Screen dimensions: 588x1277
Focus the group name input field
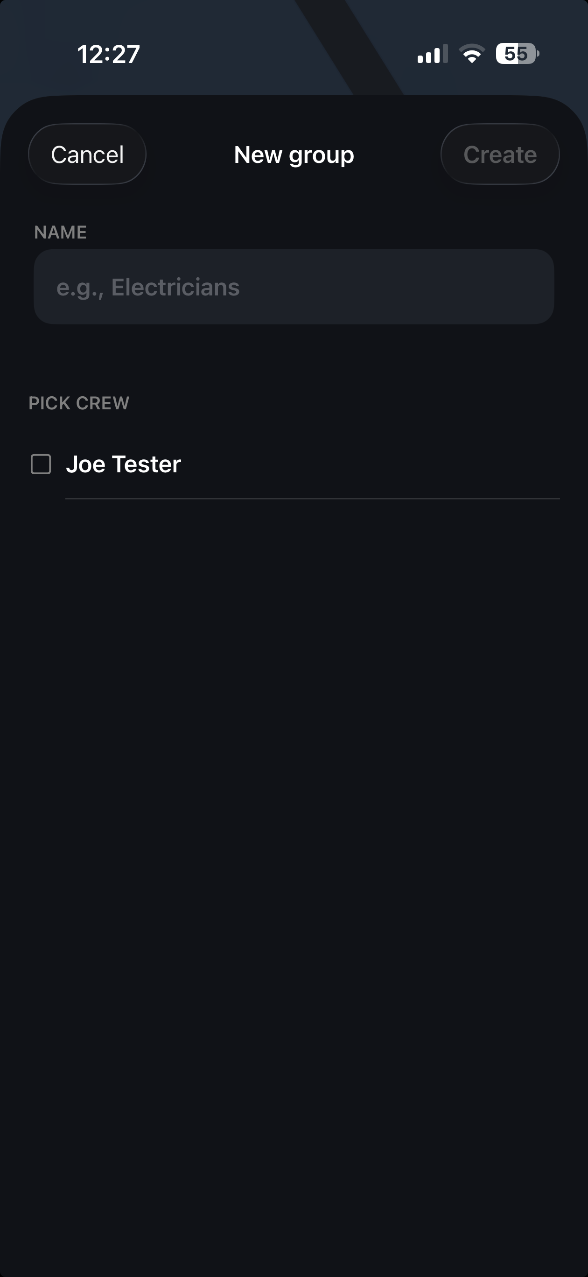pyautogui.click(x=294, y=287)
